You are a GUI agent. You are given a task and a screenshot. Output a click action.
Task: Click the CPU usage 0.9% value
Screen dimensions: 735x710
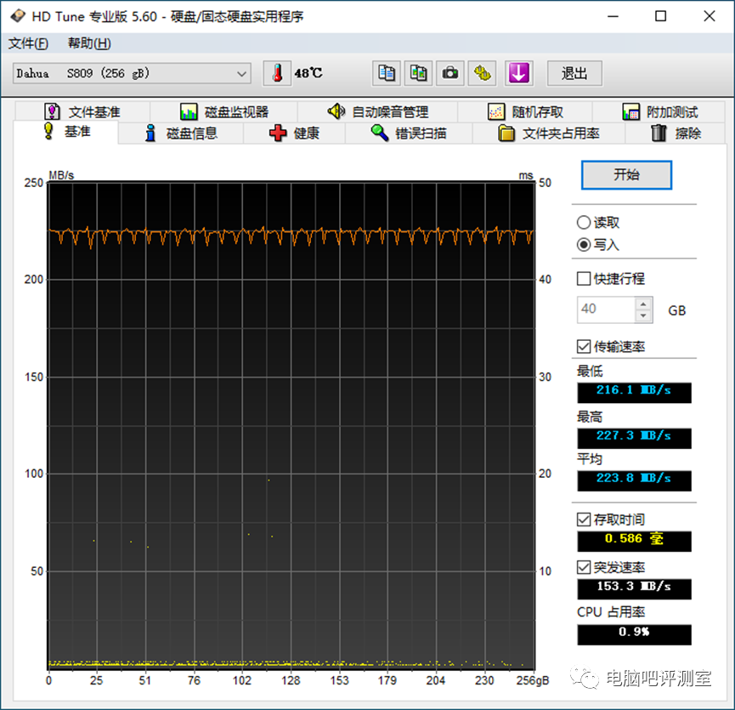[634, 634]
